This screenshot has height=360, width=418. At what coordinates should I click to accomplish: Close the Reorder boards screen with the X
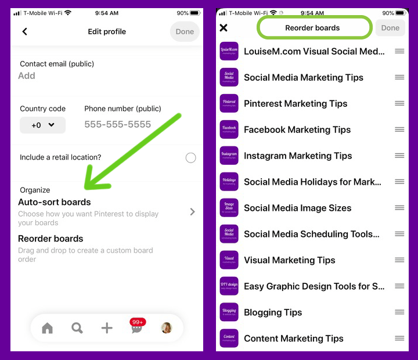tap(224, 28)
